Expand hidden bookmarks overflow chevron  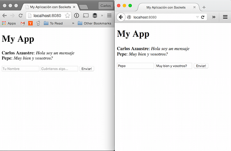73,23
